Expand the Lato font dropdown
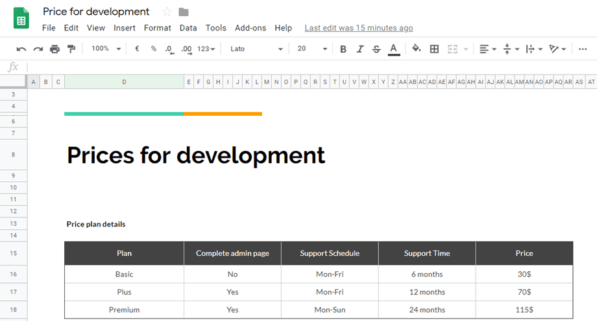 click(x=256, y=49)
